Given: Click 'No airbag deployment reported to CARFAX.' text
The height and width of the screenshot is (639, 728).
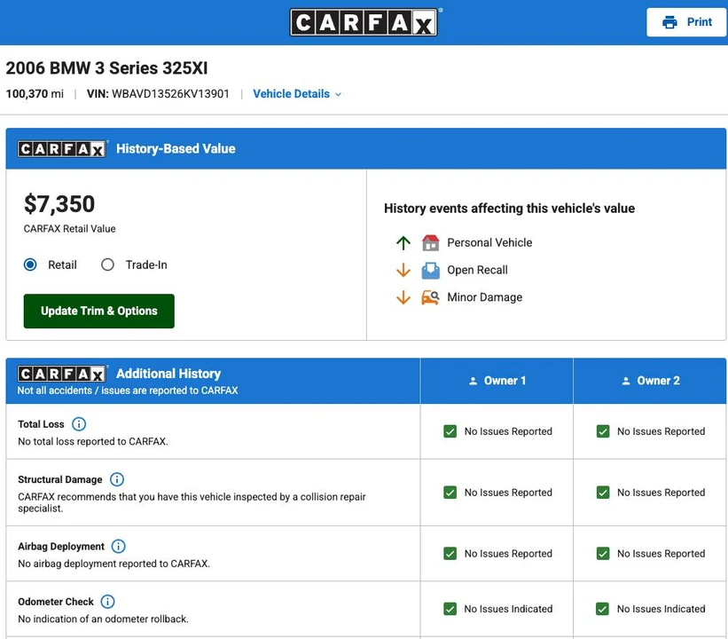Looking at the screenshot, I should pos(114,564).
